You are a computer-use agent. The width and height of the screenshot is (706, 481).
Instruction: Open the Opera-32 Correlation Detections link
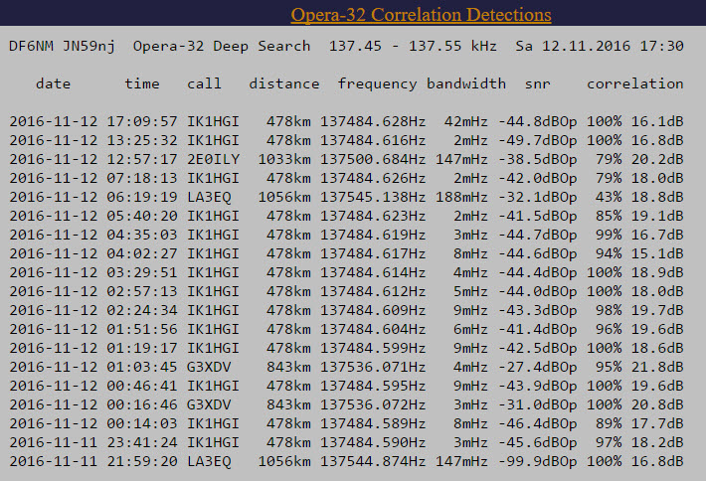(x=421, y=14)
